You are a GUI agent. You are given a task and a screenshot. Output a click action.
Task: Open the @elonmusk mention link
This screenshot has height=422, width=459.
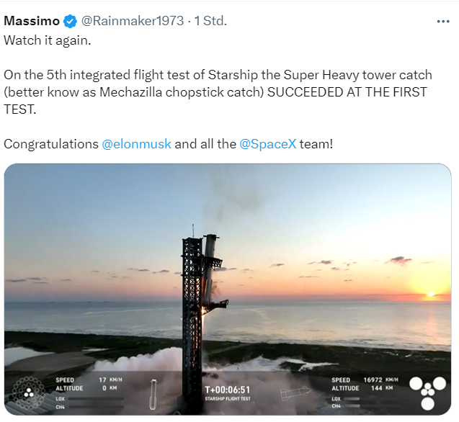click(137, 143)
